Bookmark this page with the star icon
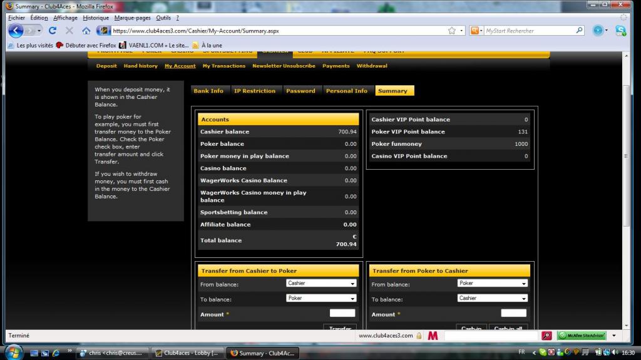Screen dimensions: 641x360 (x=452, y=31)
